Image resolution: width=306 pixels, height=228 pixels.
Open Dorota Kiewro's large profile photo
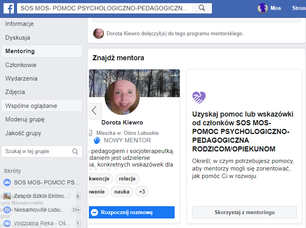click(x=122, y=97)
